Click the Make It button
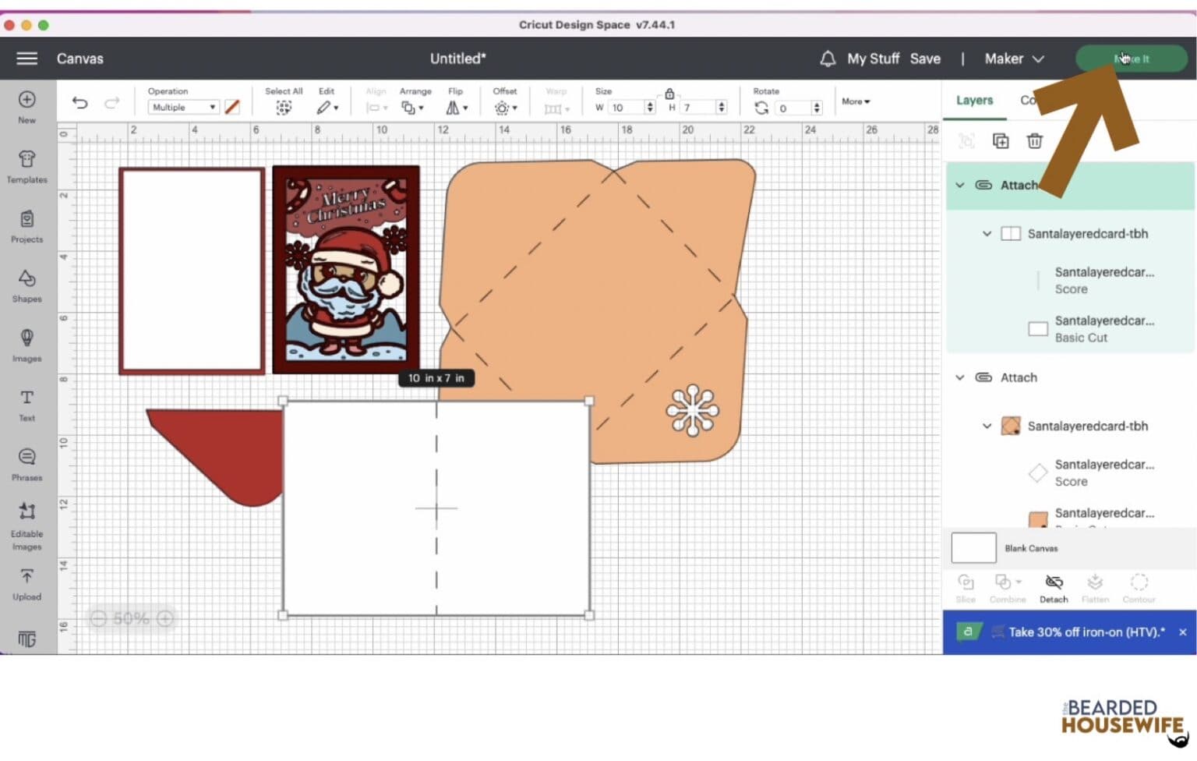The width and height of the screenshot is (1197, 761). point(1132,58)
